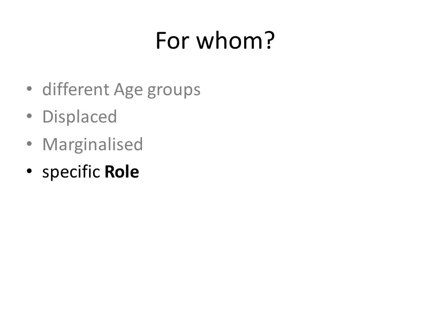Click the bullet dot before 'different Age groups'
The height and width of the screenshot is (322, 430).
(x=29, y=89)
